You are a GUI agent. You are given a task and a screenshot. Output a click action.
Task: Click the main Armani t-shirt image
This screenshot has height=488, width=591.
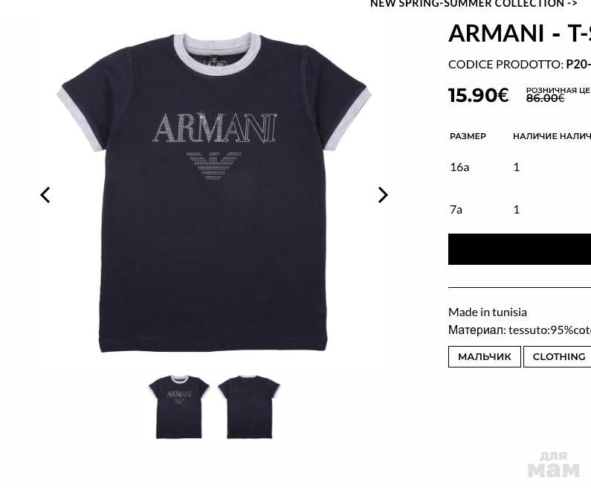(213, 193)
